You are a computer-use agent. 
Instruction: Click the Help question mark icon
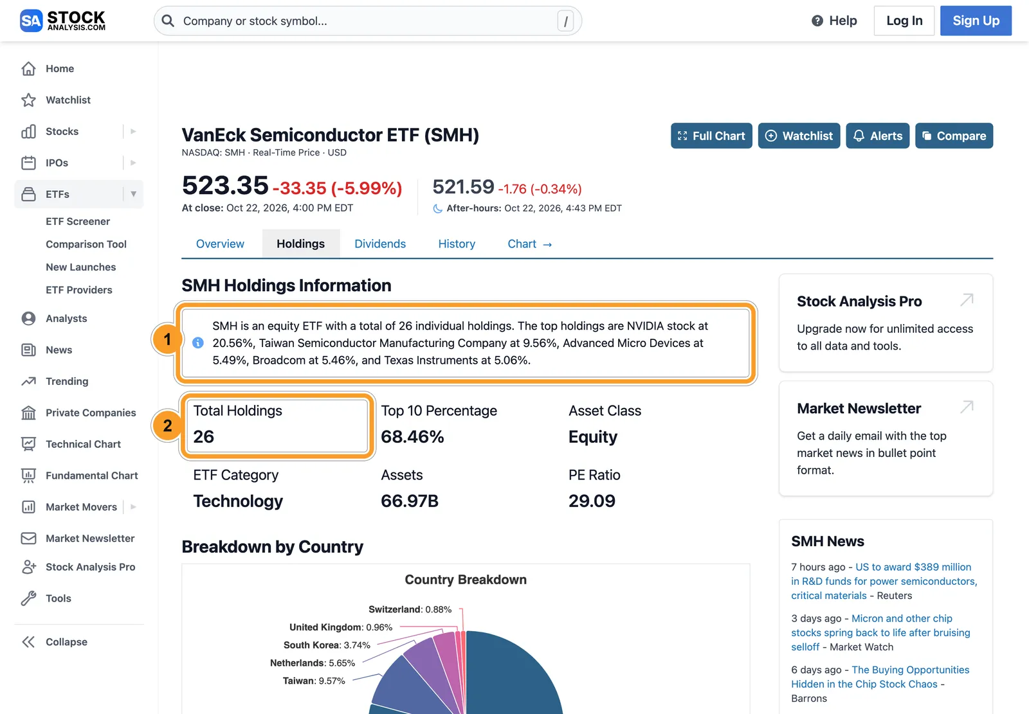click(x=817, y=21)
